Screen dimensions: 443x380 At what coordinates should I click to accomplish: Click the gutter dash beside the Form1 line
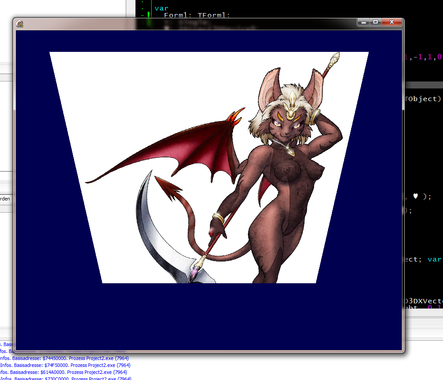click(142, 16)
